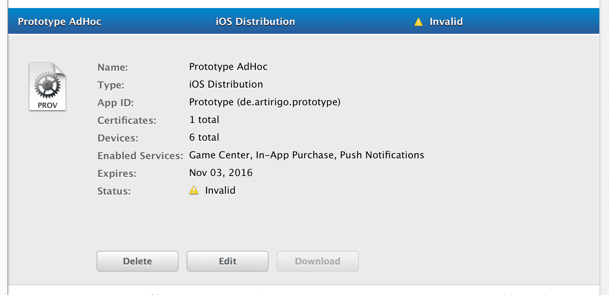Select the Name value Prototype AdHoc
The width and height of the screenshot is (609, 295).
click(228, 67)
